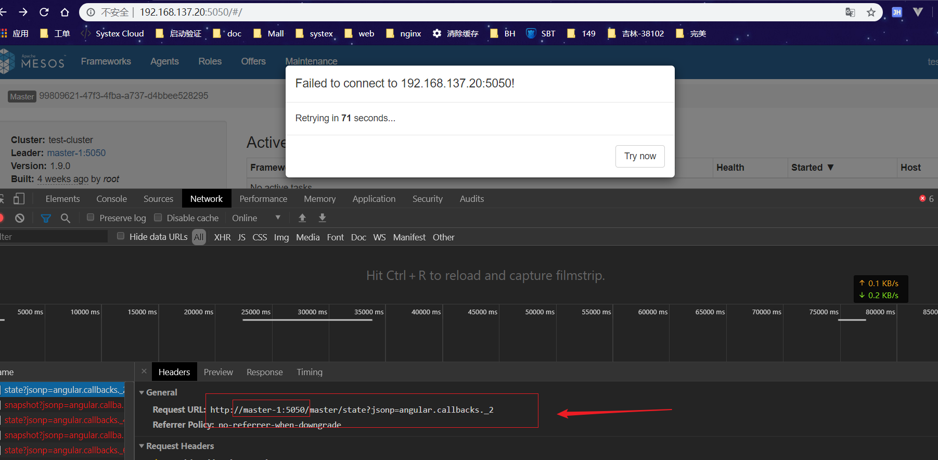Go forward with the browser forward arrow
This screenshot has height=460, width=938.
tap(23, 12)
